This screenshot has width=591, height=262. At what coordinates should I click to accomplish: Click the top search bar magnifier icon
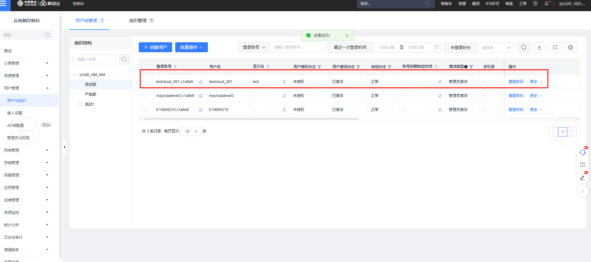click(x=427, y=3)
